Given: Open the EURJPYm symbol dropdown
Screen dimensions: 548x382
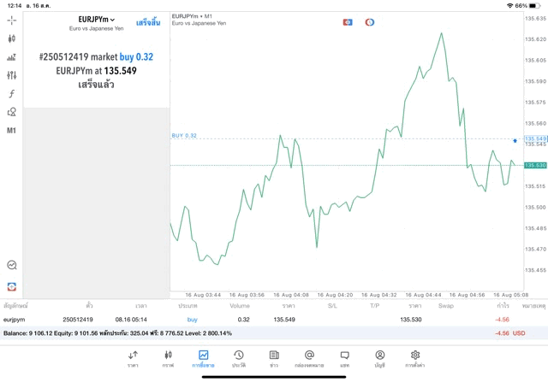Looking at the screenshot, I should (x=97, y=20).
